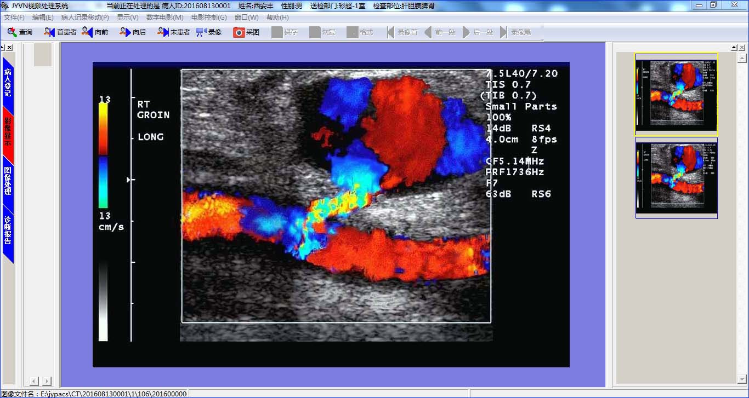Start video recording with 录像

[208, 32]
